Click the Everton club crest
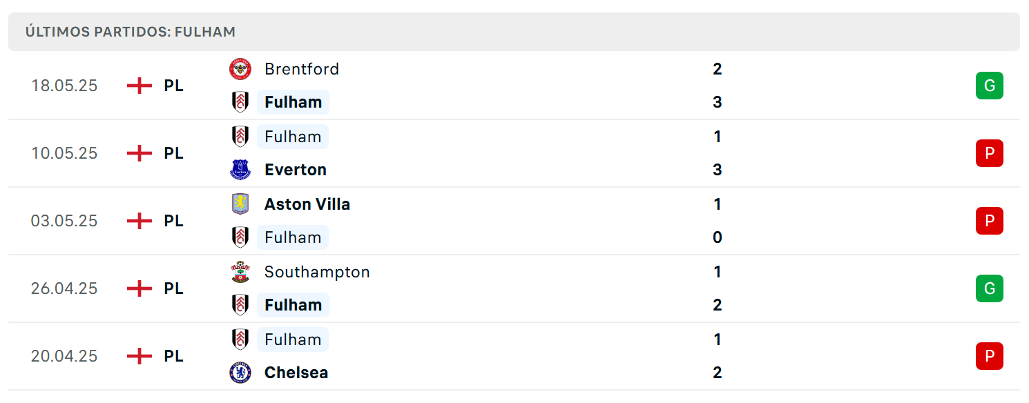The width and height of the screenshot is (1029, 403). (x=240, y=170)
